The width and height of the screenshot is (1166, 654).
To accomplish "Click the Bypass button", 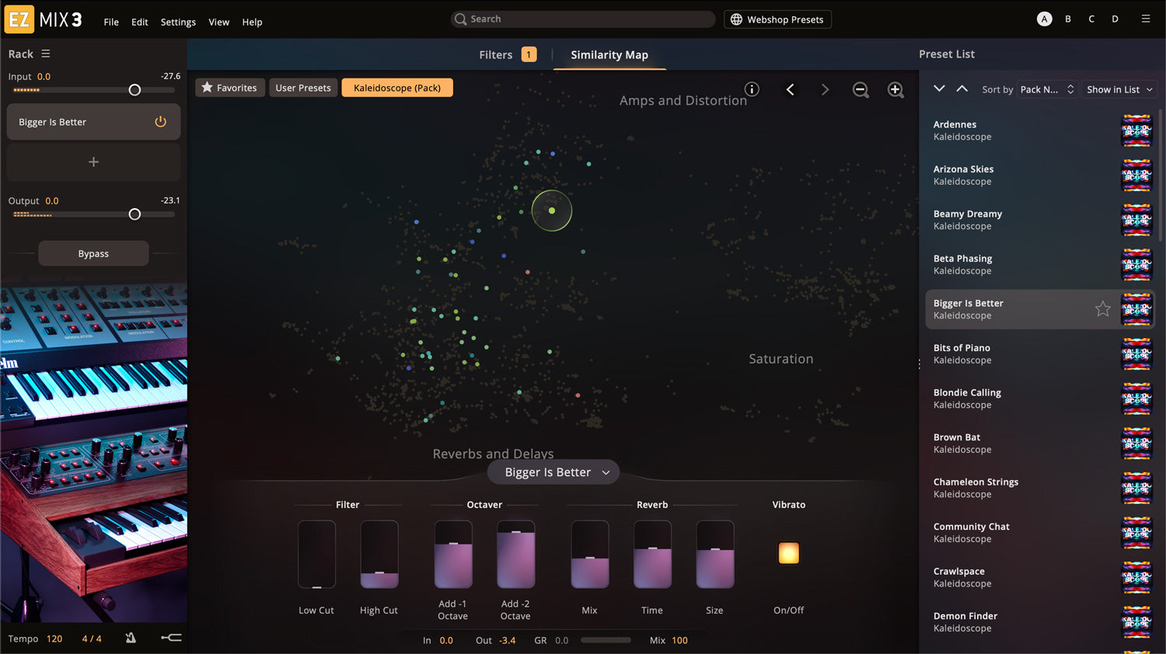I will coord(93,253).
